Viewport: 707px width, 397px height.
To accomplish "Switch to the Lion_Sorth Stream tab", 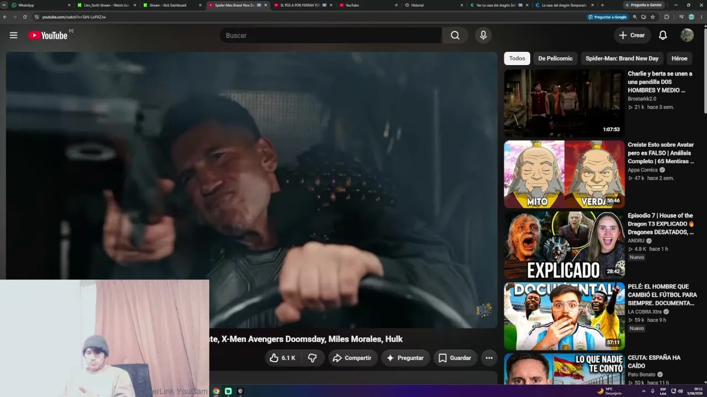I will point(106,5).
